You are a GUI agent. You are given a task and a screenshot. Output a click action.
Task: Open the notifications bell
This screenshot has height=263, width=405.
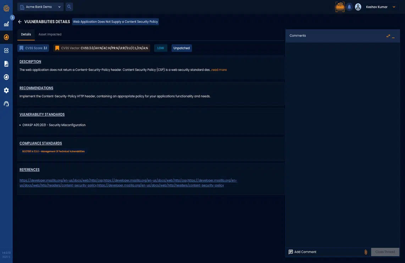point(349,7)
